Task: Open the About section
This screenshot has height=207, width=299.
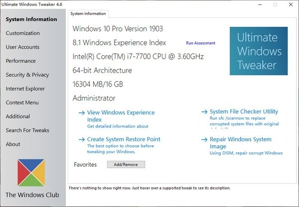Action: [x=13, y=144]
